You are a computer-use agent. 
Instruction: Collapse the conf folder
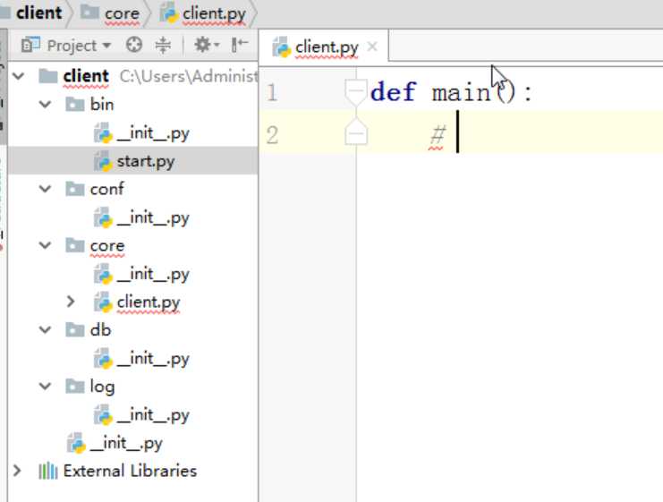click(x=46, y=189)
